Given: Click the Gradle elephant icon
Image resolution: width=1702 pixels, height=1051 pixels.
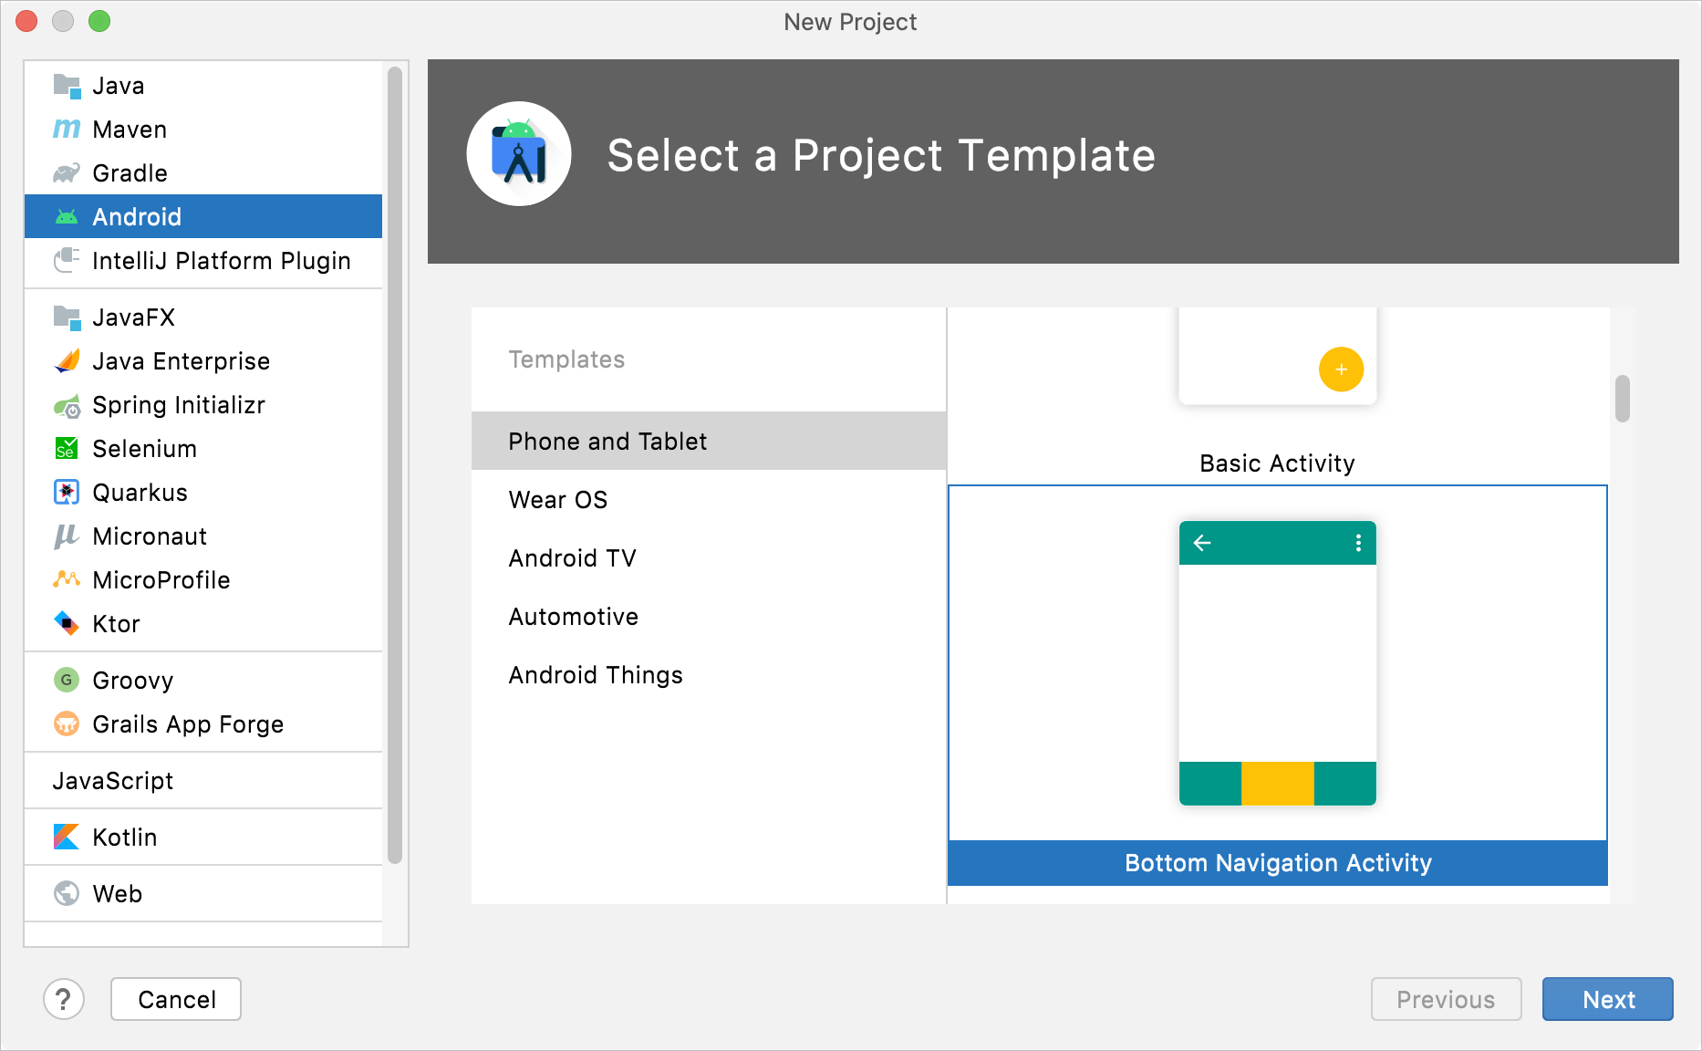Looking at the screenshot, I should (x=67, y=173).
